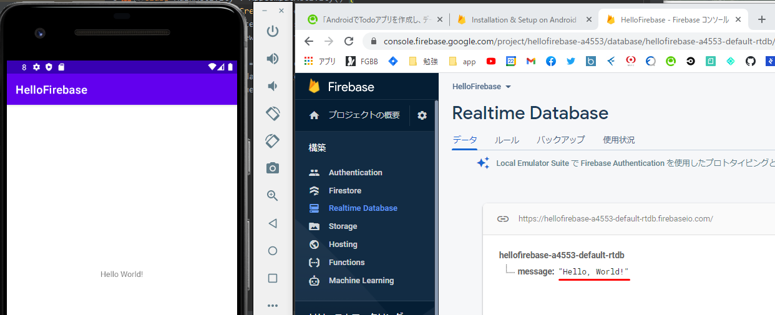The image size is (775, 315).
Task: Open the HelloFirebase project dropdown
Action: point(482,87)
